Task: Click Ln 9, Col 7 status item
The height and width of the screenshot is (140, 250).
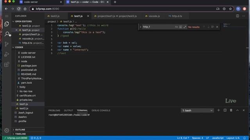Action: [x=183, y=138]
